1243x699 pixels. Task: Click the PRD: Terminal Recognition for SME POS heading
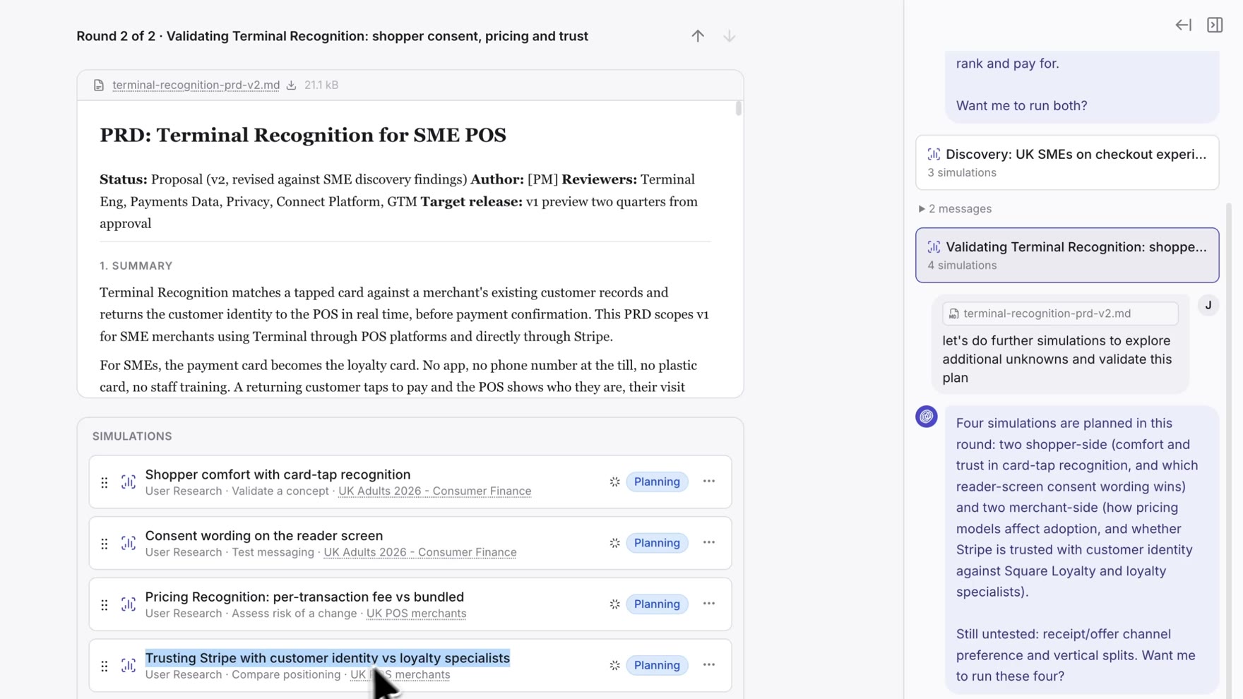[303, 135]
